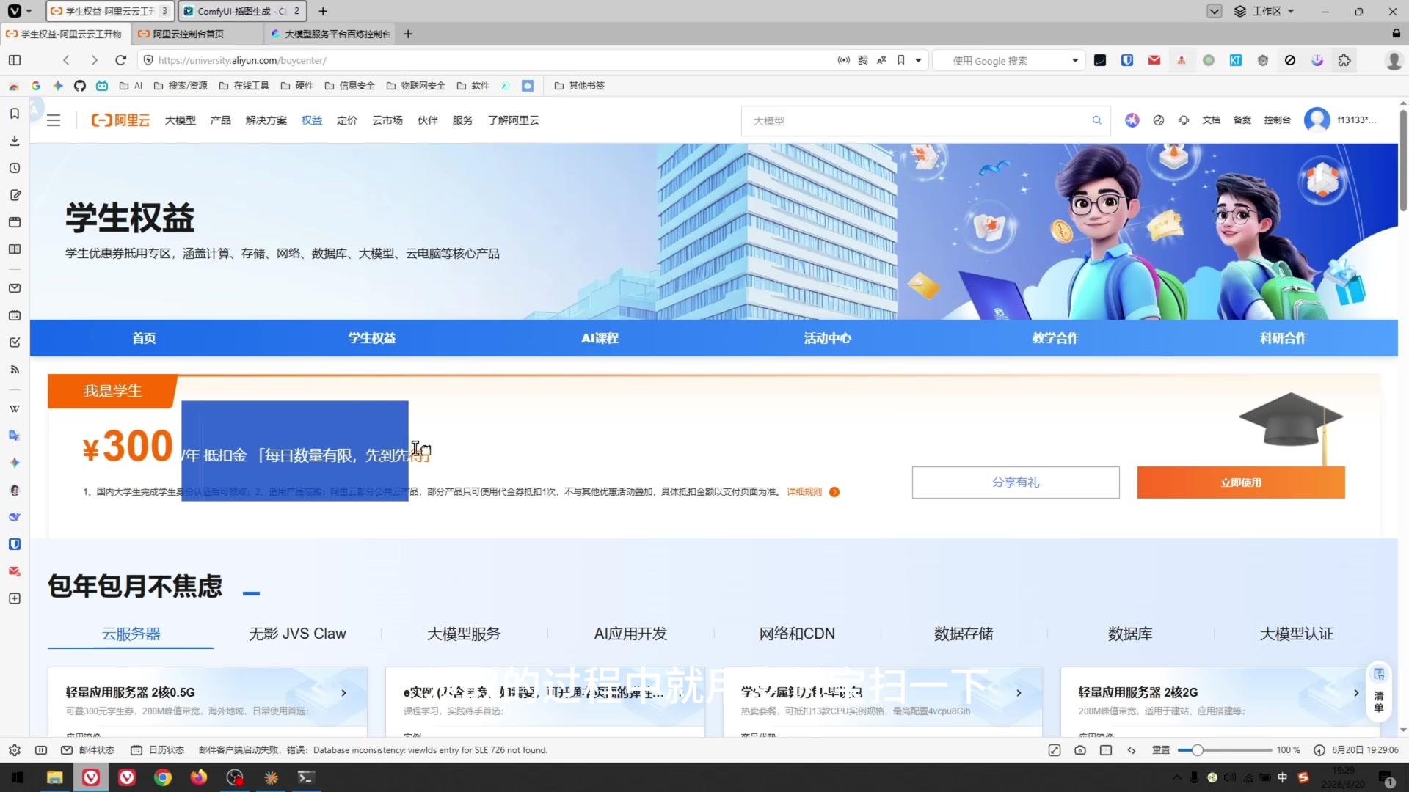Click the 分享有礼 button
The image size is (1409, 792).
click(x=1016, y=483)
